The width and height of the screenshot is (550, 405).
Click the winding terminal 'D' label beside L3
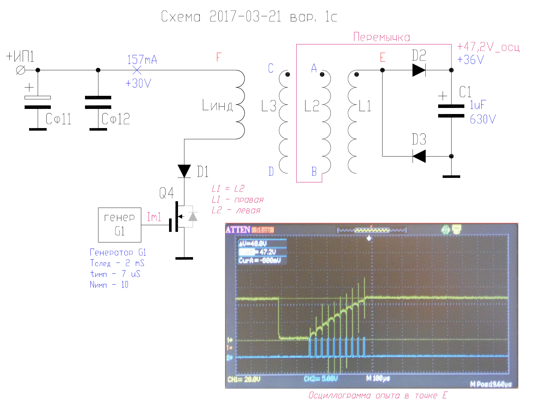tap(271, 172)
